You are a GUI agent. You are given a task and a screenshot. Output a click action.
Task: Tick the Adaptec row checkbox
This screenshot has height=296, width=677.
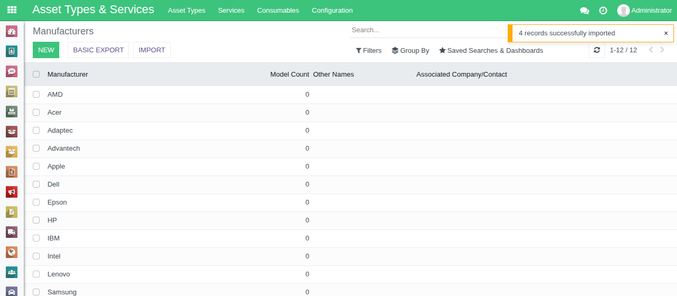tap(36, 131)
